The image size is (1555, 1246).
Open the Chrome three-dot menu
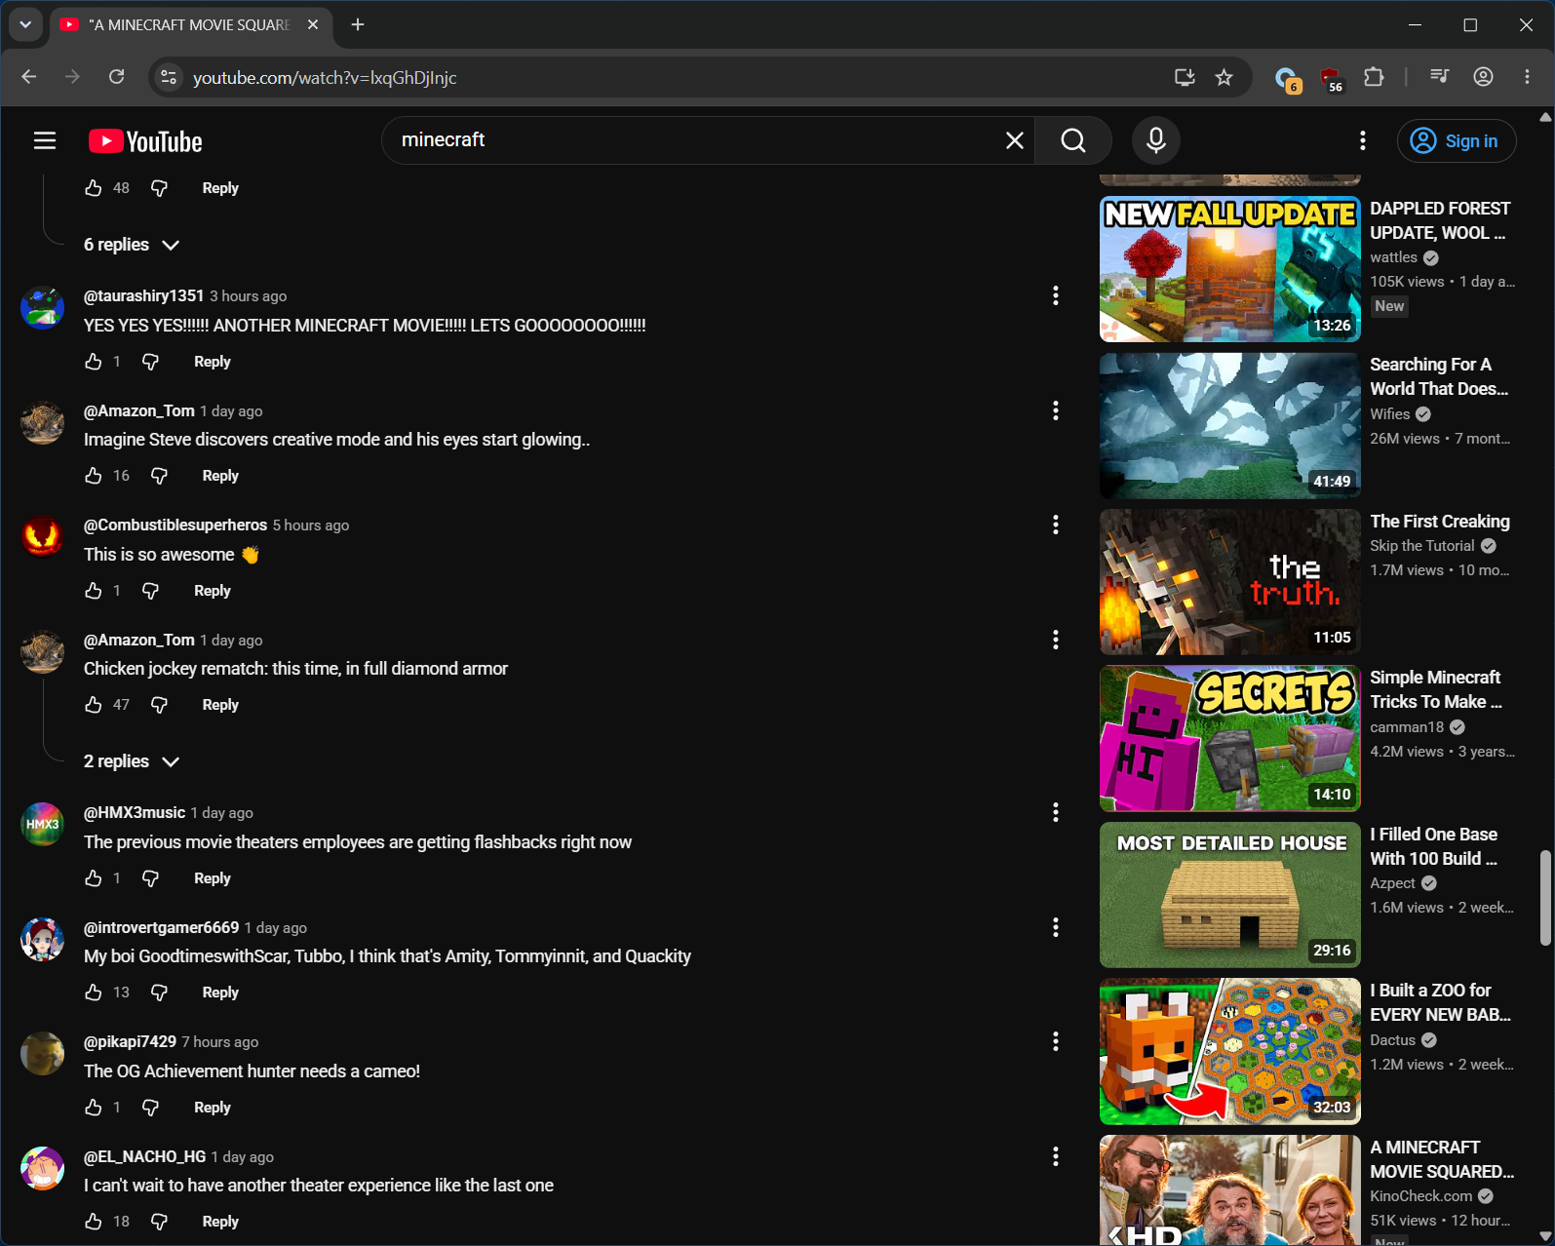coord(1527,77)
